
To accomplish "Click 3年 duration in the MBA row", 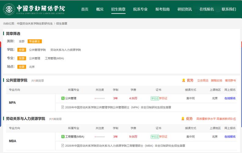I will (x=116, y=136).
